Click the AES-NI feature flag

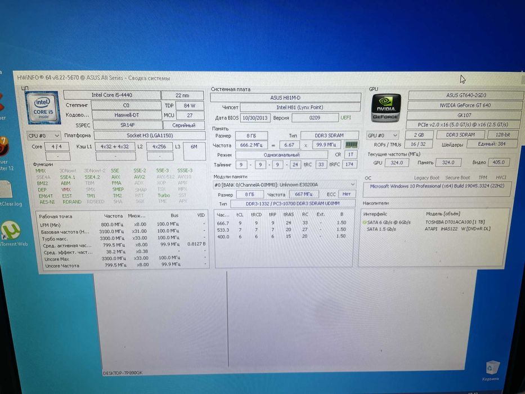tap(47, 202)
